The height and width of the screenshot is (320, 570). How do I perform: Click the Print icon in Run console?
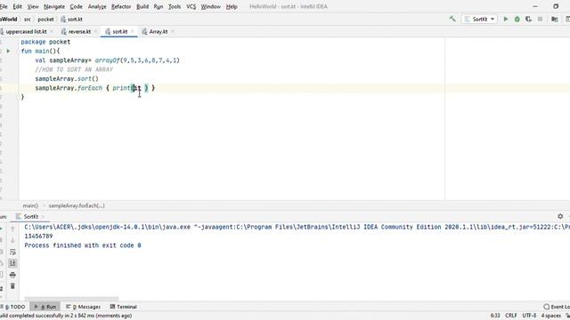coord(12,275)
